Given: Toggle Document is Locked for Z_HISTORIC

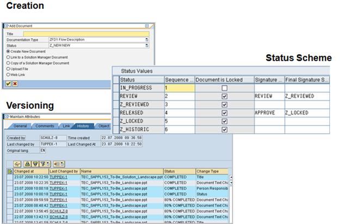Looking at the screenshot, I should [224, 129].
